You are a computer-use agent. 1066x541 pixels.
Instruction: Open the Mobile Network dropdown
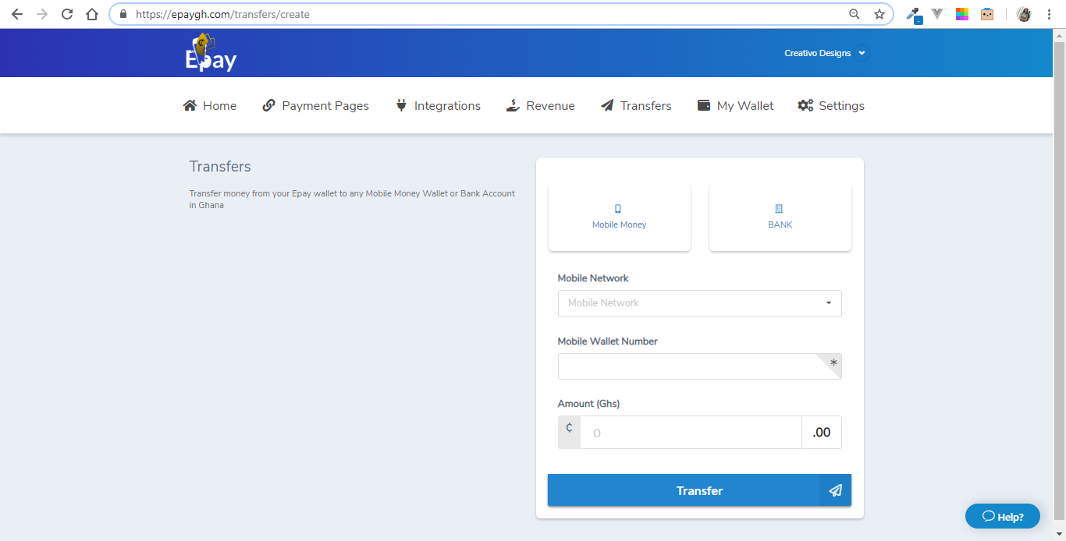[699, 303]
